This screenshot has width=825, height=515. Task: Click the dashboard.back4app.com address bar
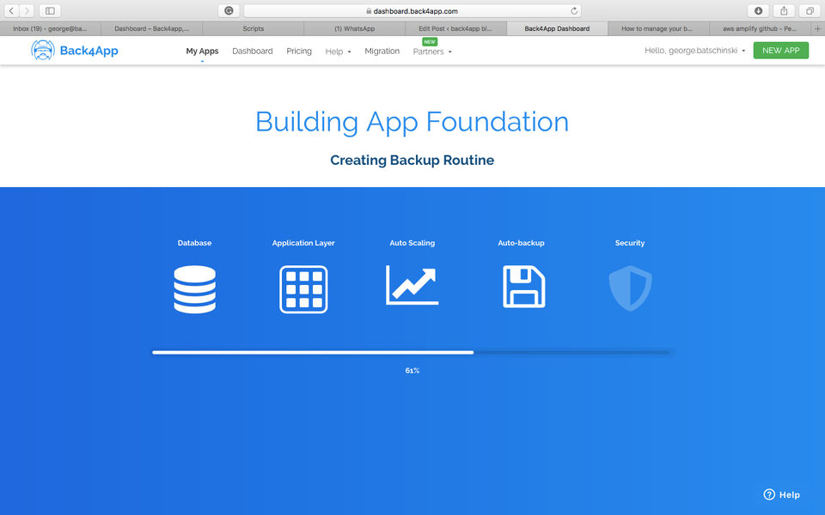(x=412, y=10)
